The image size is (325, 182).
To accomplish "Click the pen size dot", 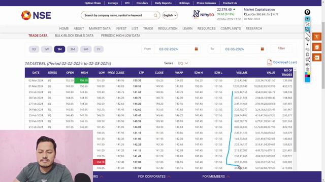I will pos(307,44).
